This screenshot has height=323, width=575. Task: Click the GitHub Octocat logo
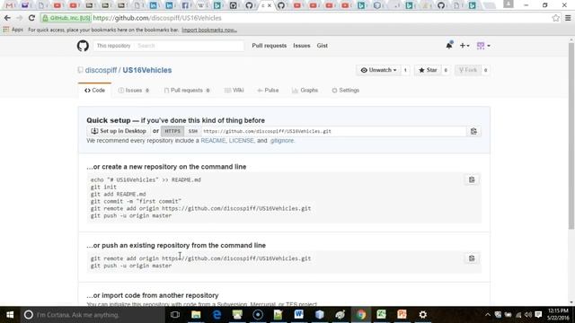click(x=83, y=46)
